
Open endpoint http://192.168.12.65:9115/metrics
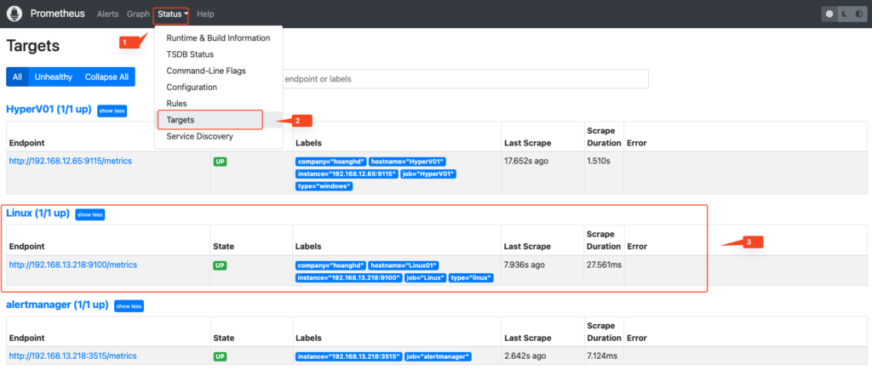71,161
